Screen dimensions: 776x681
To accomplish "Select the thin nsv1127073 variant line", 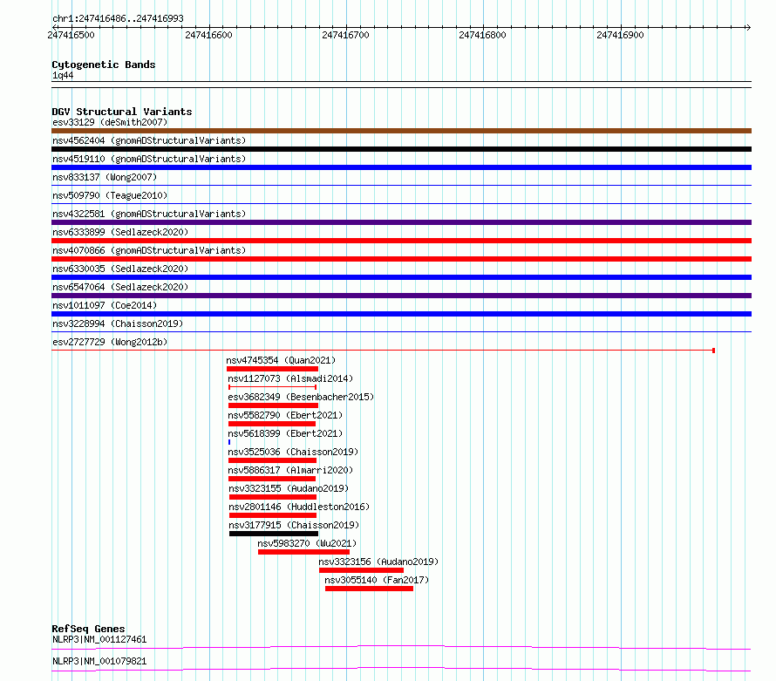I will pyautogui.click(x=272, y=387).
